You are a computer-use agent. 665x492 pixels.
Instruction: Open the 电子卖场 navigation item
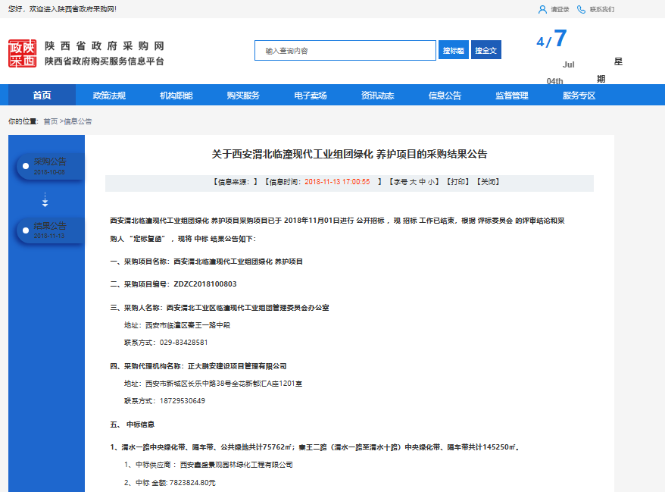(x=311, y=96)
